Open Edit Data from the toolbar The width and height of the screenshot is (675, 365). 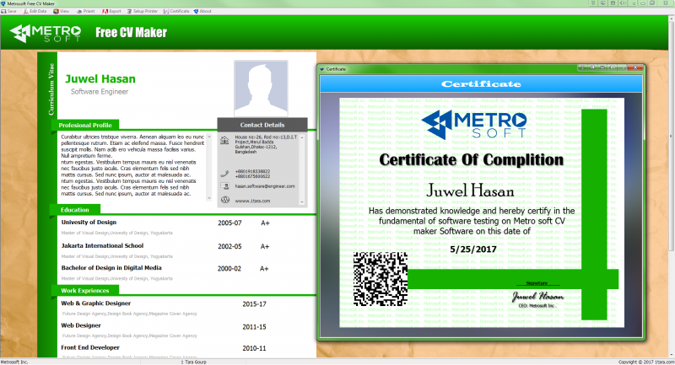pos(35,11)
